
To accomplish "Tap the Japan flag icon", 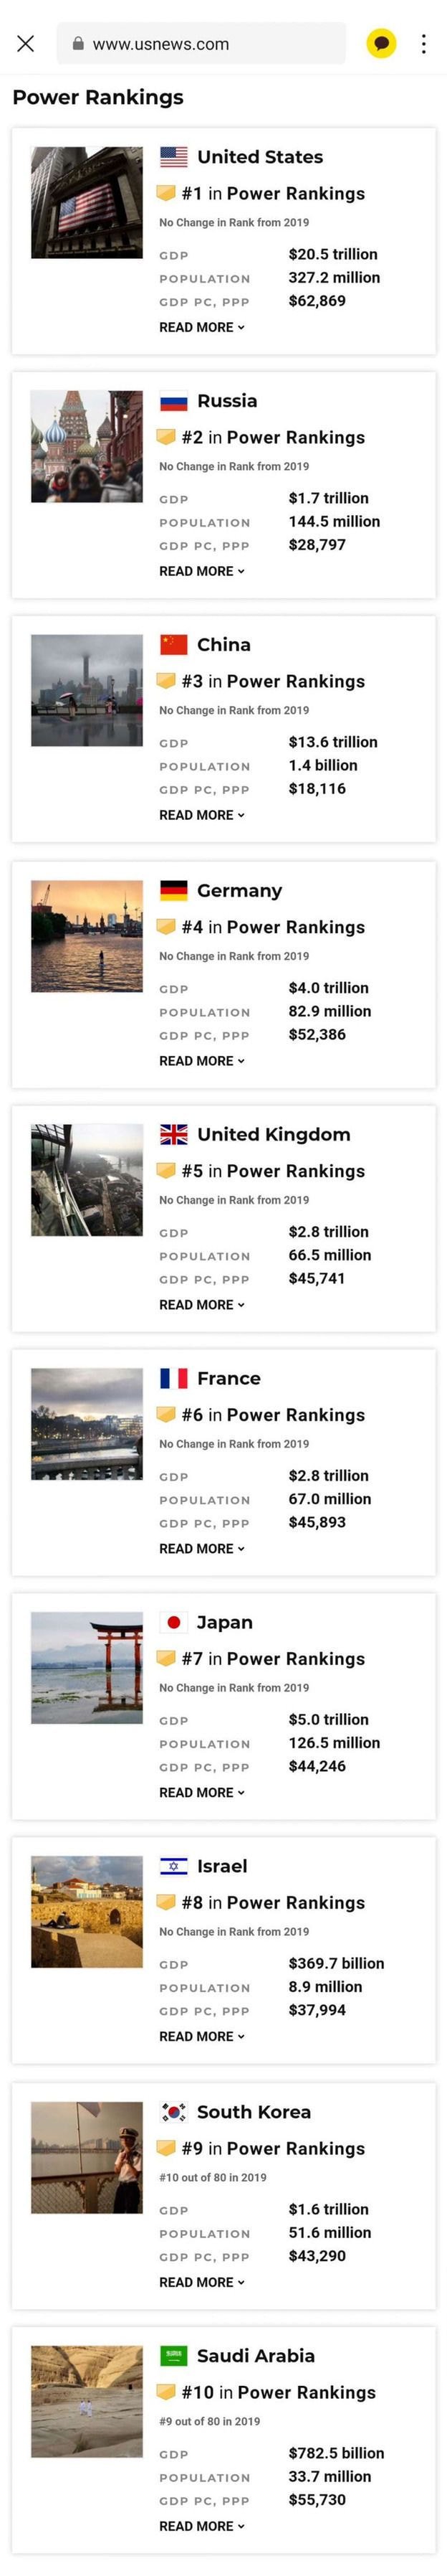I will pyautogui.click(x=173, y=1622).
